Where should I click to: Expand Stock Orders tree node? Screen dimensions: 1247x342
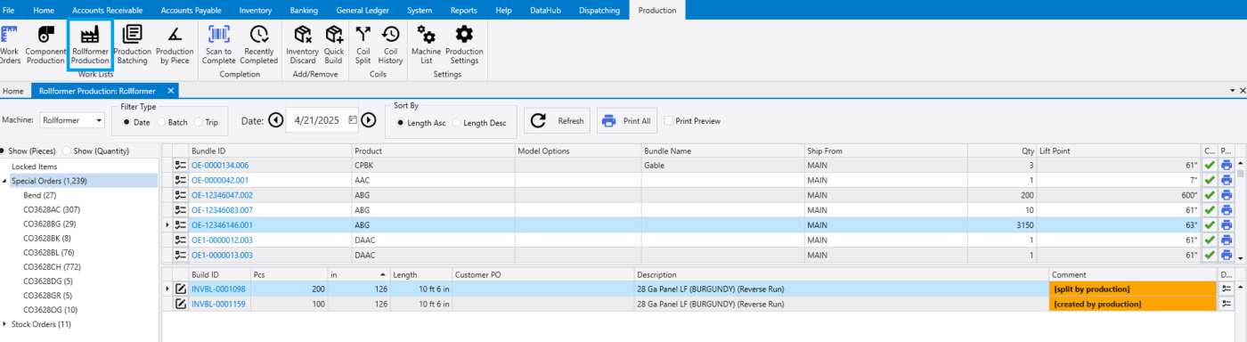coord(4,323)
